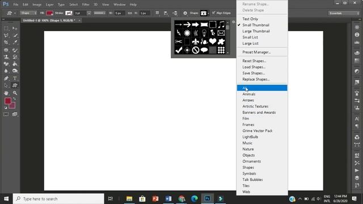Pick the light bulb shape thumbnail
The height and width of the screenshot is (204, 363).
click(x=204, y=33)
